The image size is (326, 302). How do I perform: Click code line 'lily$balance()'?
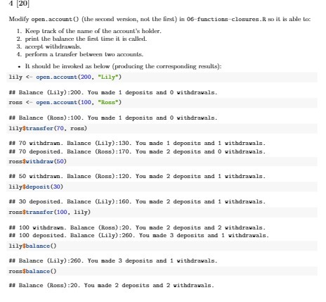point(32,246)
